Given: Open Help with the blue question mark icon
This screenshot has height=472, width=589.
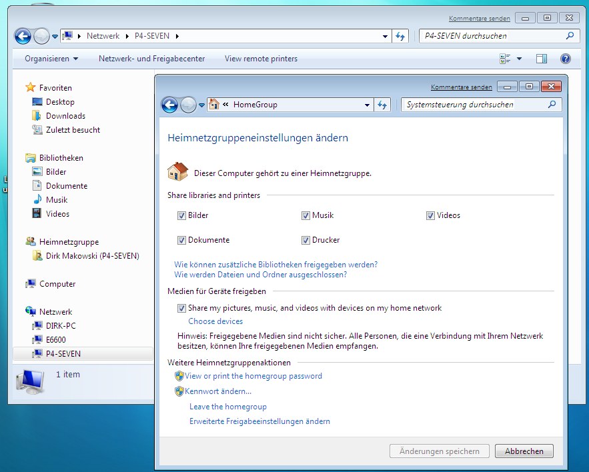Looking at the screenshot, I should 566,59.
